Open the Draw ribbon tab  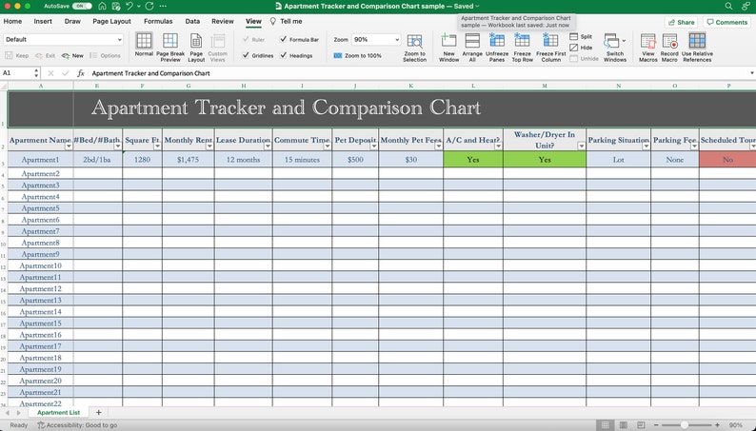coord(72,21)
